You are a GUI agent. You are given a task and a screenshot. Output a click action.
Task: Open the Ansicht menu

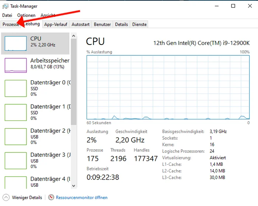point(48,15)
